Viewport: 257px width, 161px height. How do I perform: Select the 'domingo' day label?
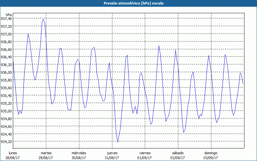point(211,153)
